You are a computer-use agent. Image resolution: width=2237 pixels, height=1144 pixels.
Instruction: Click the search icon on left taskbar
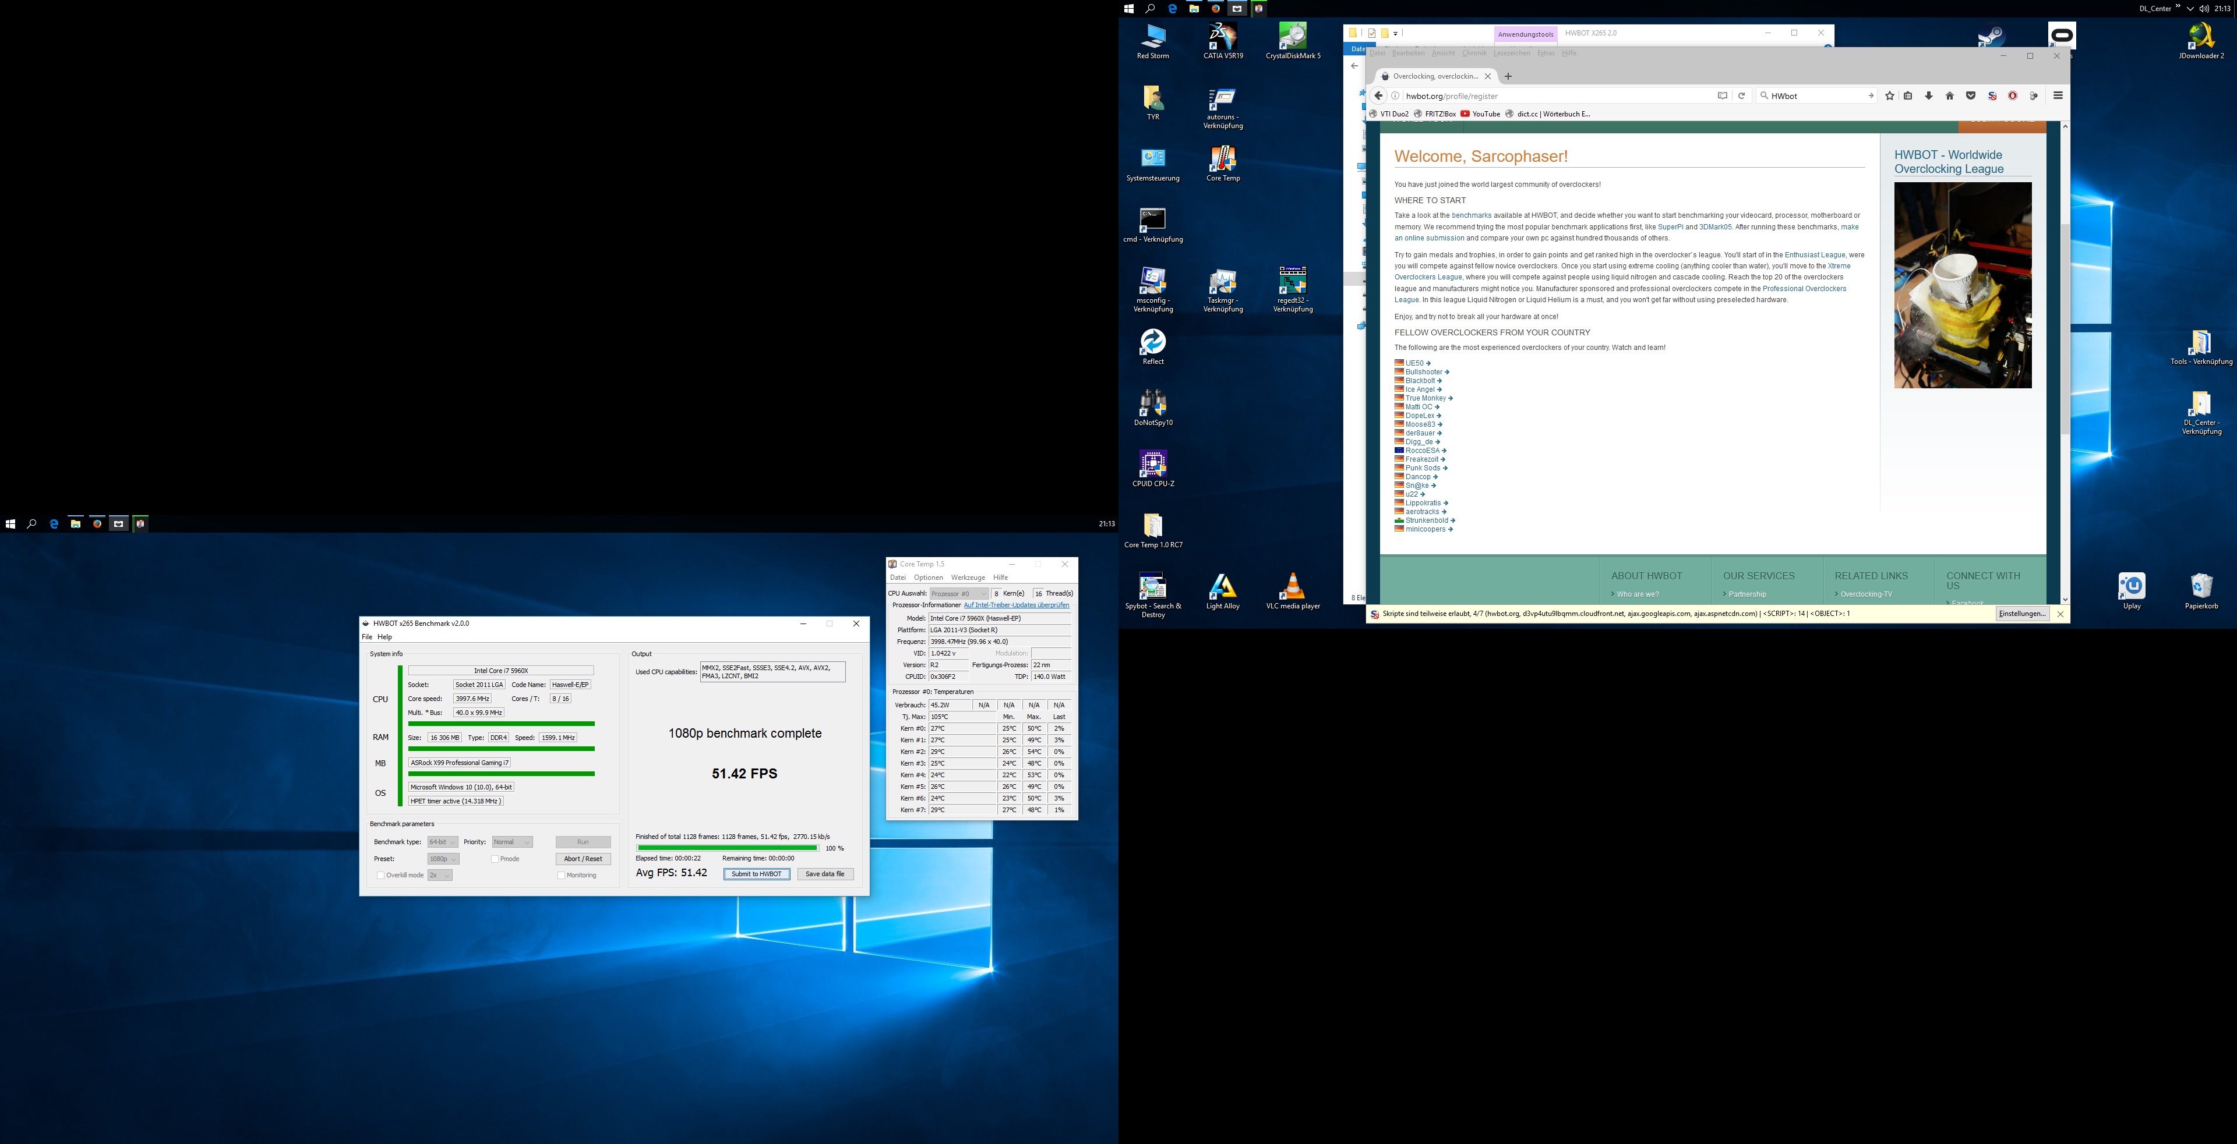[x=32, y=525]
